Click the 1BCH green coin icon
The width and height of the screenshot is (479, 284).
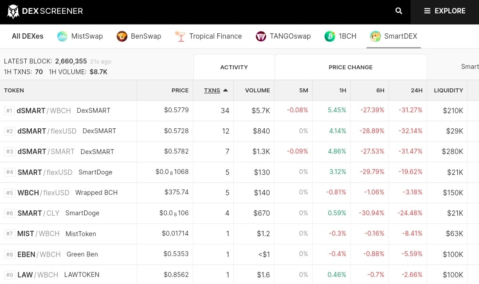(x=330, y=36)
